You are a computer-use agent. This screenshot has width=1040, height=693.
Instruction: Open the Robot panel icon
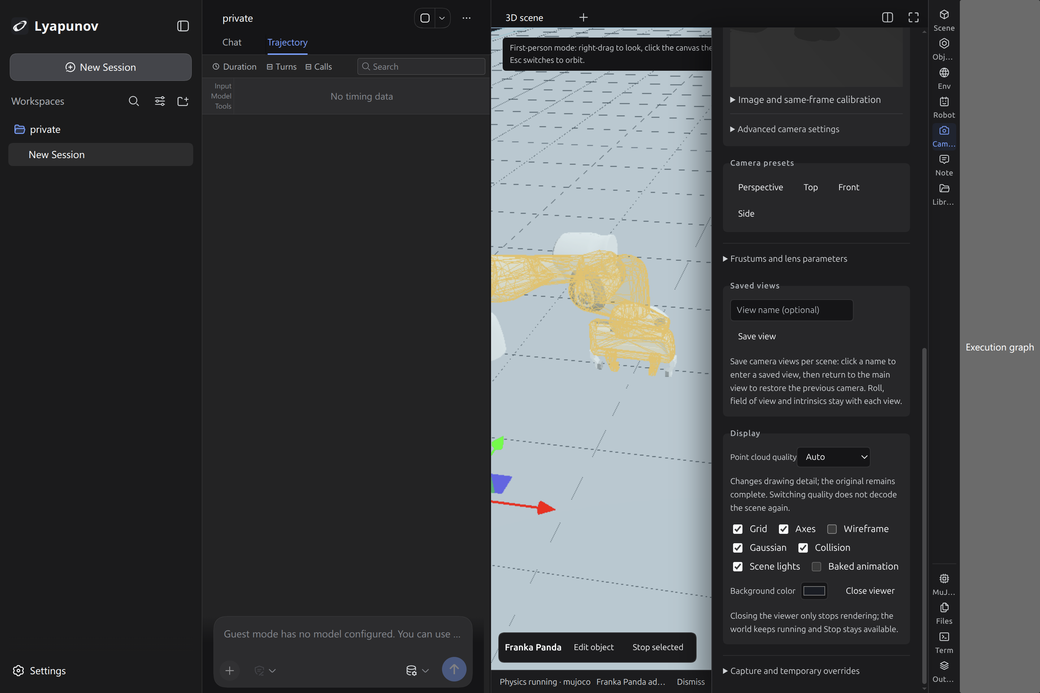[944, 108]
